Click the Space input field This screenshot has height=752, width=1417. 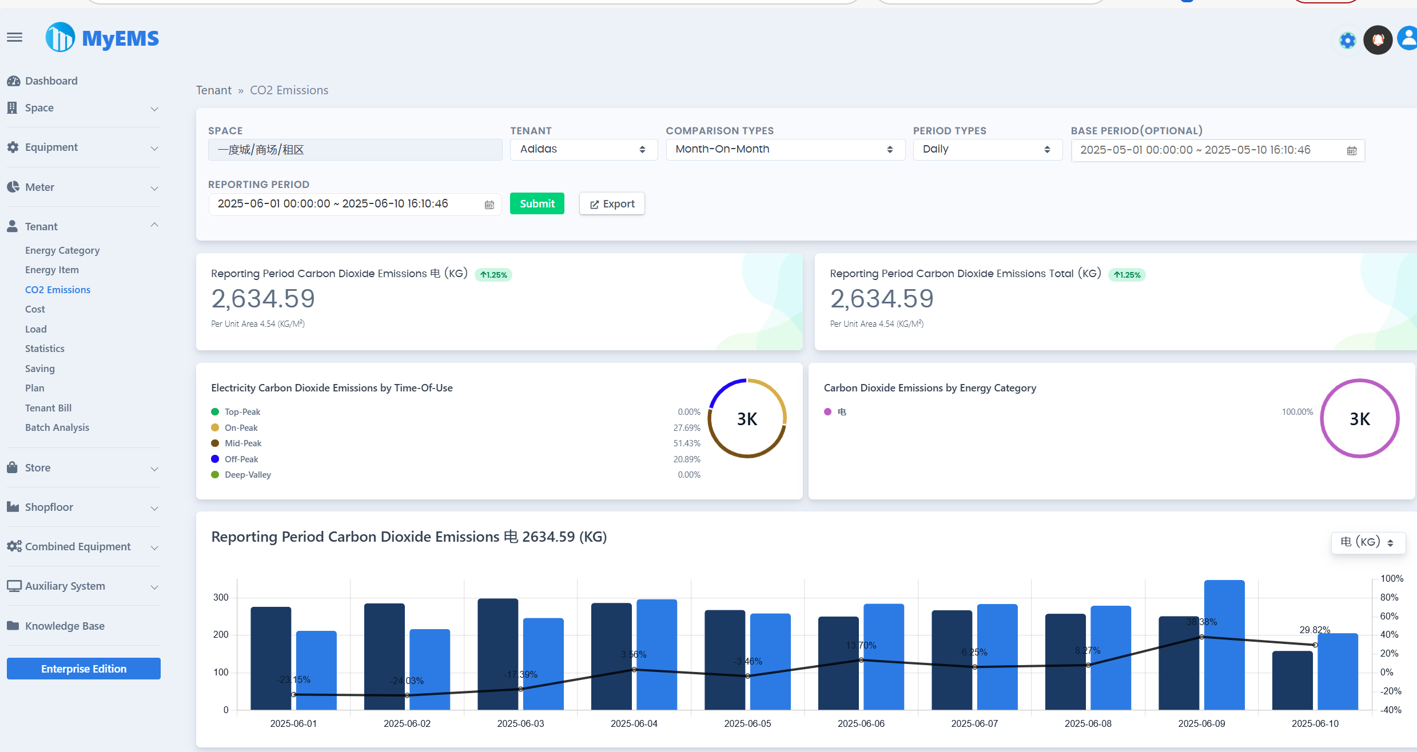coord(355,150)
